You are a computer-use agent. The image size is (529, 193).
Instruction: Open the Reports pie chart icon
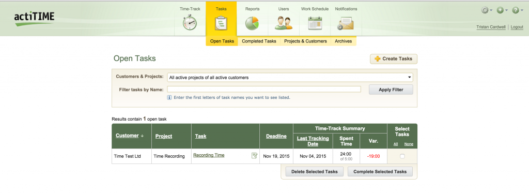coord(252,23)
